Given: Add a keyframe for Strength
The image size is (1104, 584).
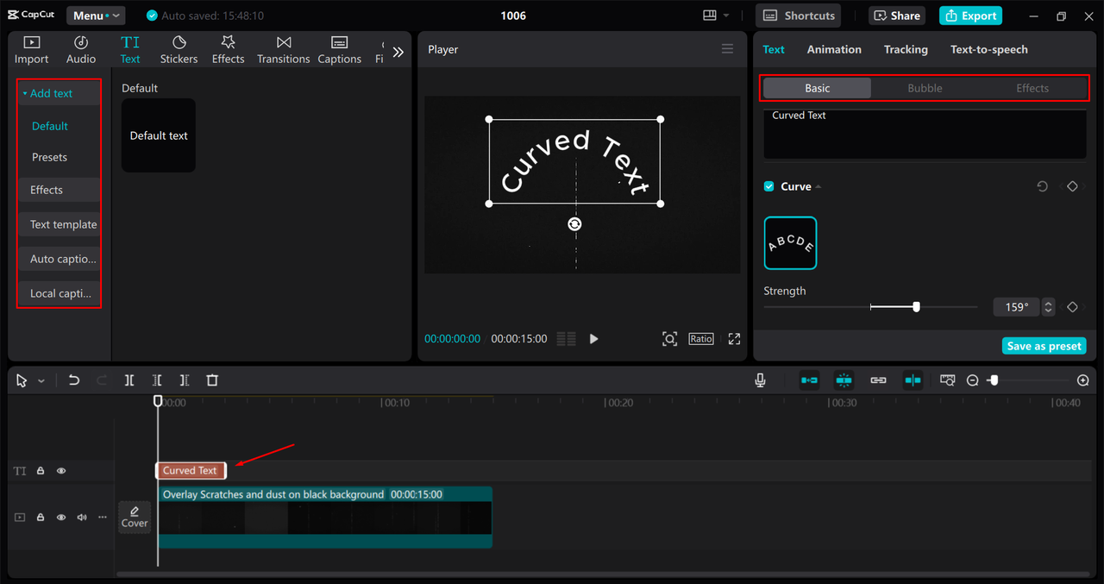Looking at the screenshot, I should [1072, 307].
